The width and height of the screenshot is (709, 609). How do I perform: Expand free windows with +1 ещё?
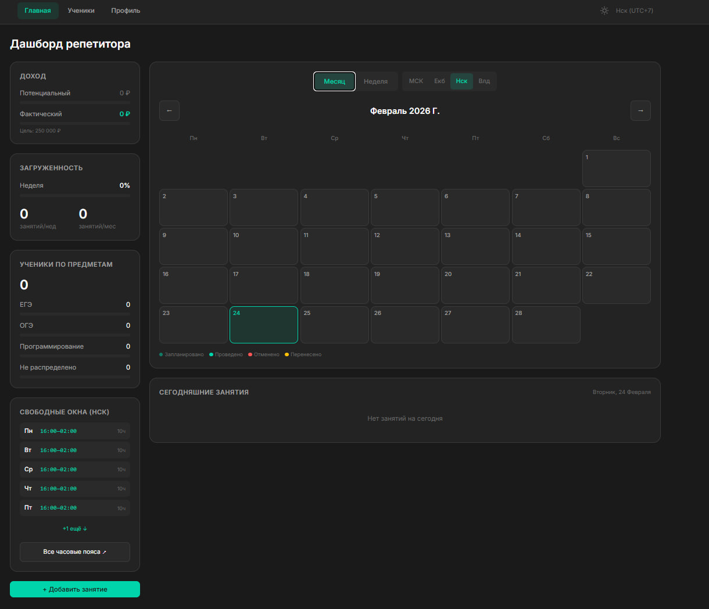pos(75,529)
